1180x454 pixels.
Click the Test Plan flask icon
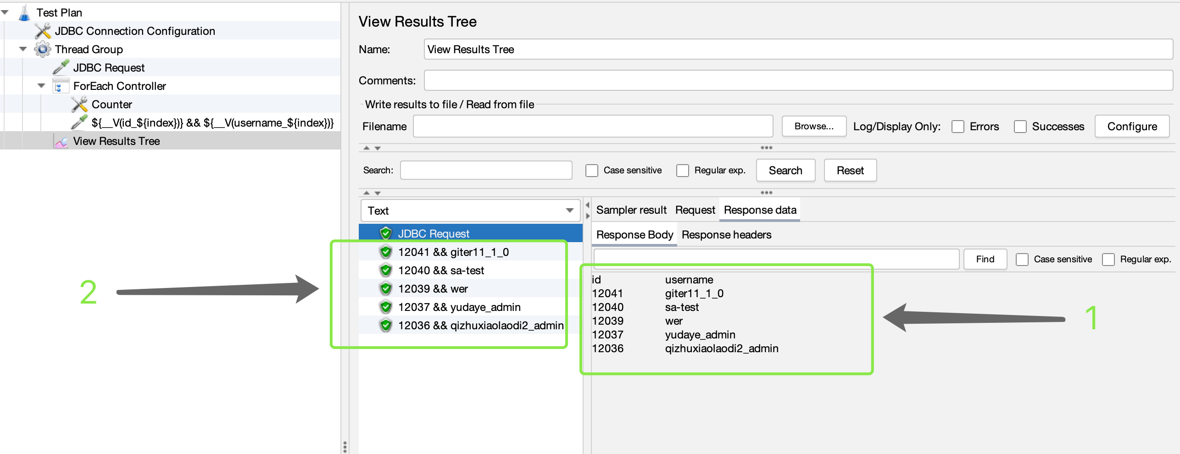[x=24, y=13]
